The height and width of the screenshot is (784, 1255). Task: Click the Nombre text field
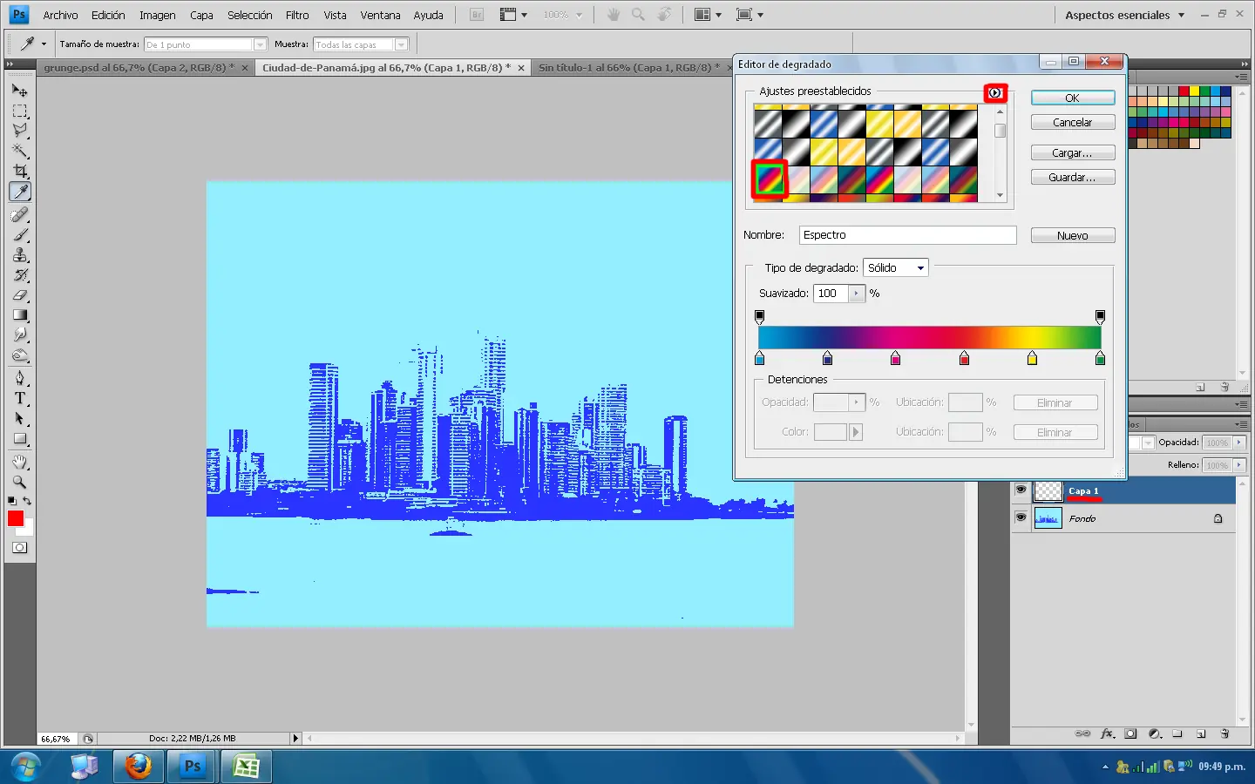907,235
